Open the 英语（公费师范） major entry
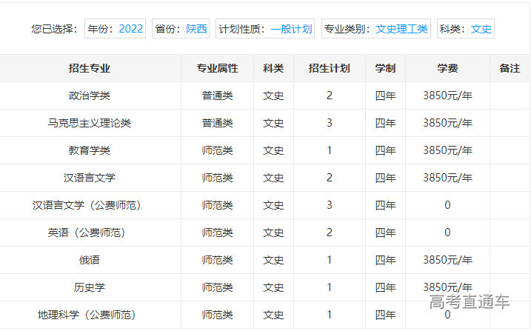This screenshot has height=331, width=531. click(x=87, y=233)
